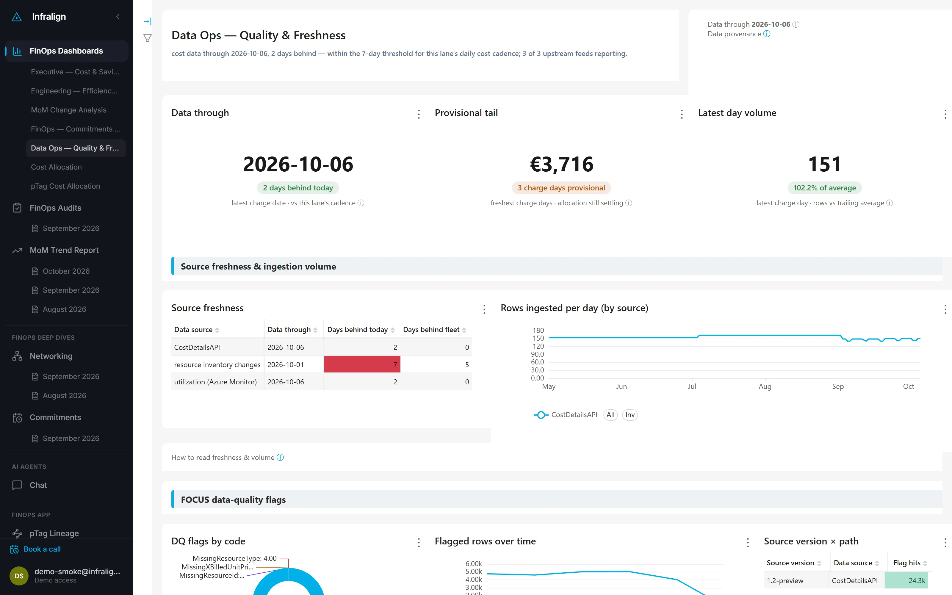Show info on rows vs trailing average
Image resolution: width=952 pixels, height=595 pixels.
pyautogui.click(x=890, y=203)
